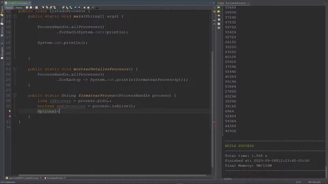Close the Output Run (ListadoProcesos) tab
This screenshot has height=184, width=328.
click(248, 3)
